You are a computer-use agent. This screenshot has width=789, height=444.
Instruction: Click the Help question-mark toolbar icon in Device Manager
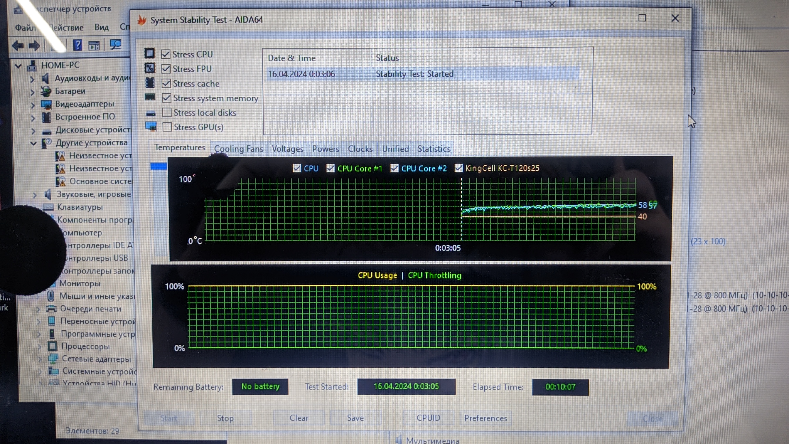pyautogui.click(x=77, y=45)
